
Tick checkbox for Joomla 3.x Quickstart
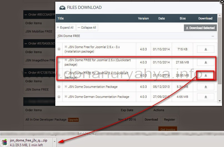point(59,75)
